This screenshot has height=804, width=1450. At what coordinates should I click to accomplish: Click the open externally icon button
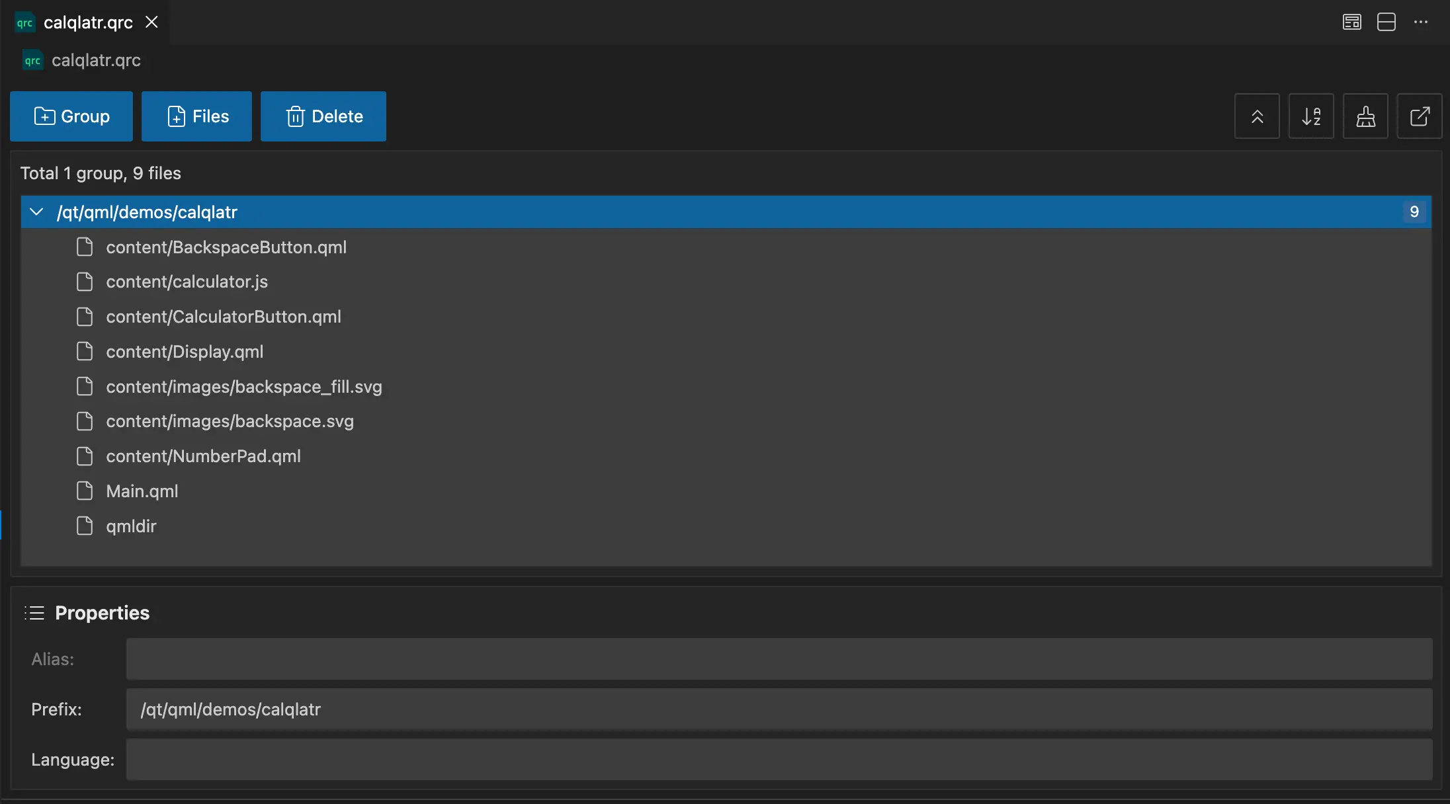[x=1420, y=116]
